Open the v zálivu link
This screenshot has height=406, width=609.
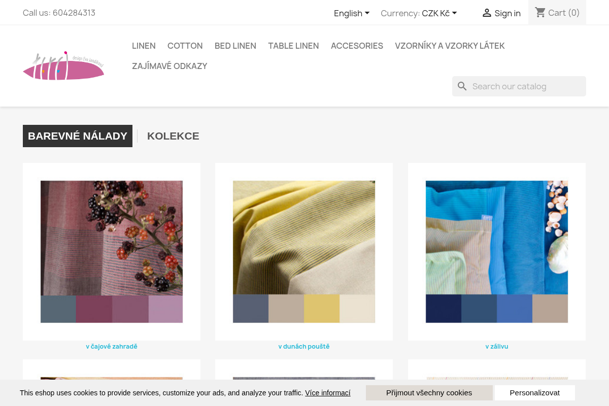pos(497,347)
